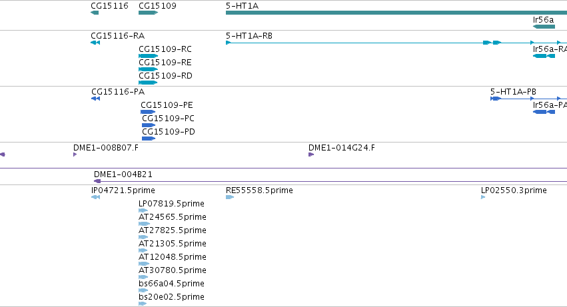Click the DME1-014G24.F marker arrow
The height and width of the screenshot is (307, 567).
(311, 154)
